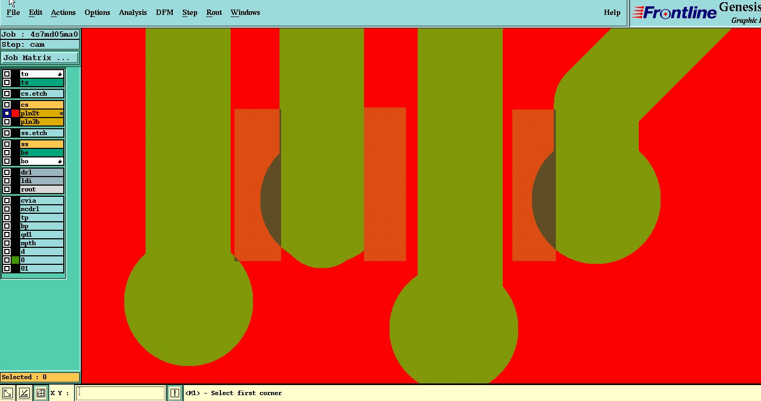Click the coordinate mode arrow icon in status bar
Viewport: 761px width, 401px height.
coord(7,394)
